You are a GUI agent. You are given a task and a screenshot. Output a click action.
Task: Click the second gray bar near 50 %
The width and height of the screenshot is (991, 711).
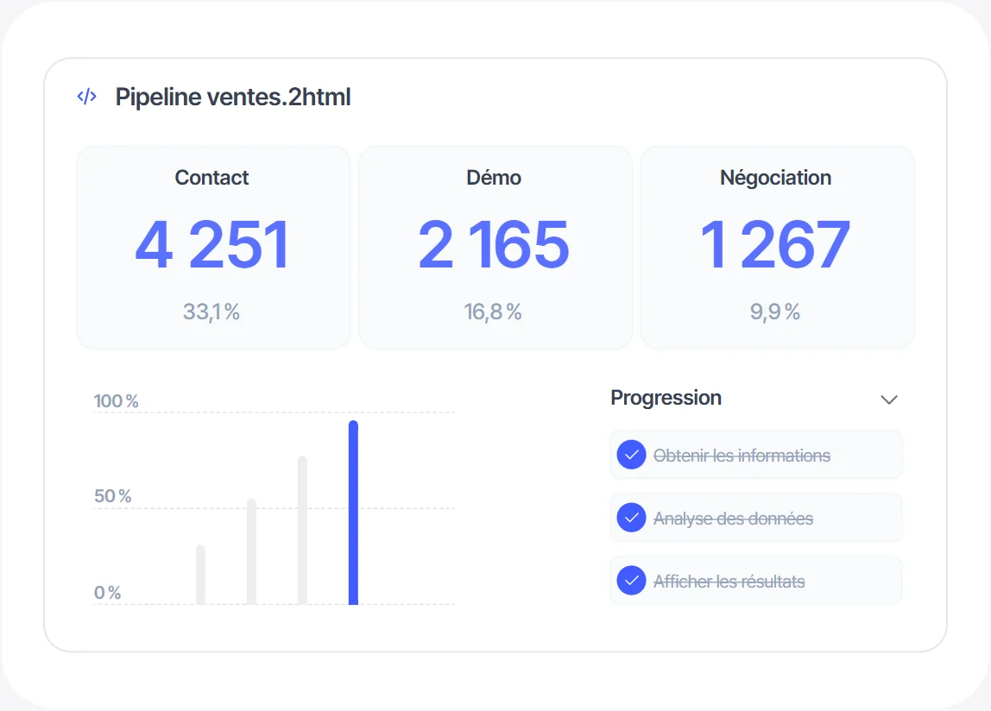pyautogui.click(x=251, y=551)
